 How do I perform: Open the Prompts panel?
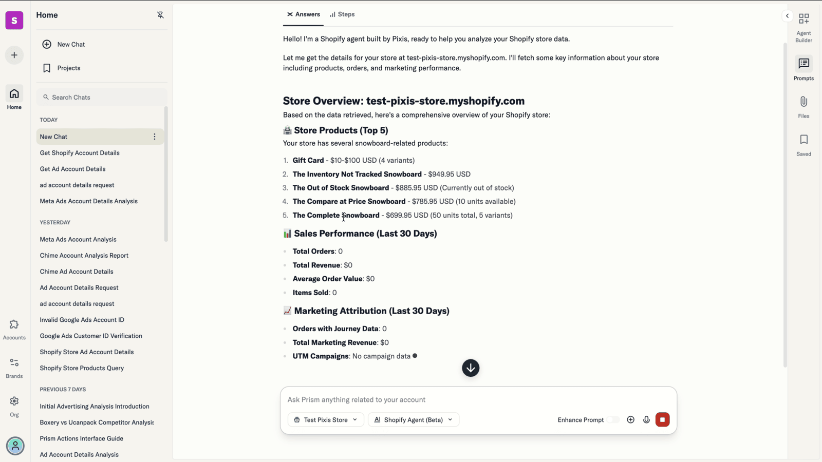803,68
